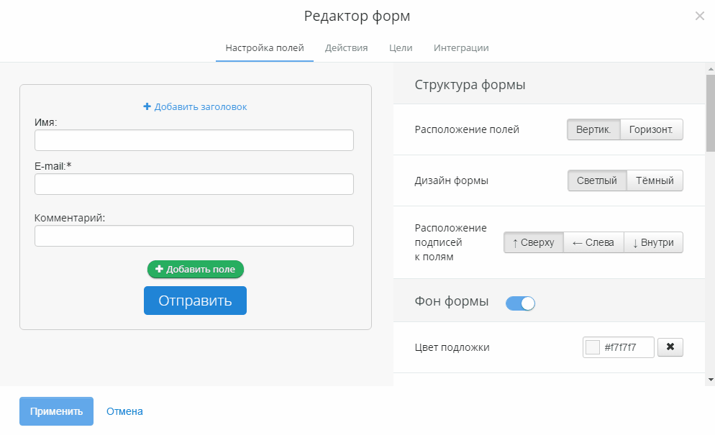This screenshot has height=435, width=715.
Task: Click the Структура формы heading
Action: pos(470,85)
